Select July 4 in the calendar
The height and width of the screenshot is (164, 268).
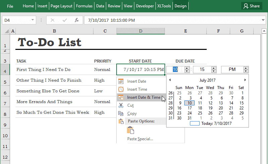(201, 98)
